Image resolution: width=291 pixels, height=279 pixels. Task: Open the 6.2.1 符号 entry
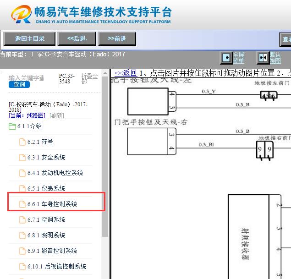40,142
